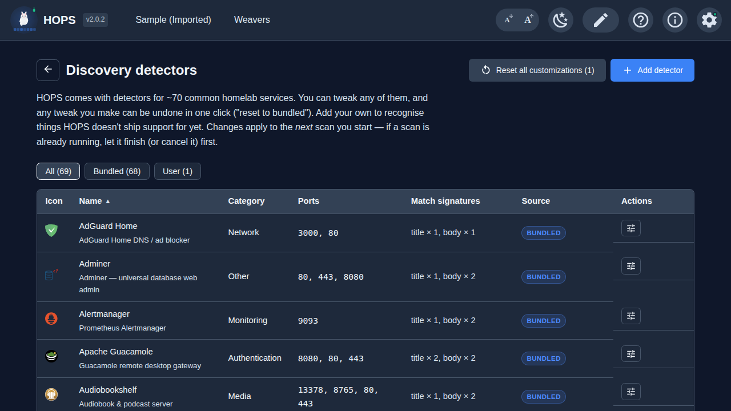Click the AdGuard Home green shield icon
Screen dimensions: 731x411
pyautogui.click(x=51, y=231)
